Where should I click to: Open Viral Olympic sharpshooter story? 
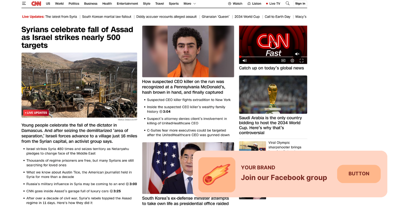285,146
